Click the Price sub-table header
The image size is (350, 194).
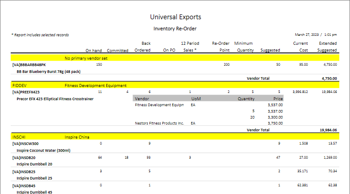278,99
